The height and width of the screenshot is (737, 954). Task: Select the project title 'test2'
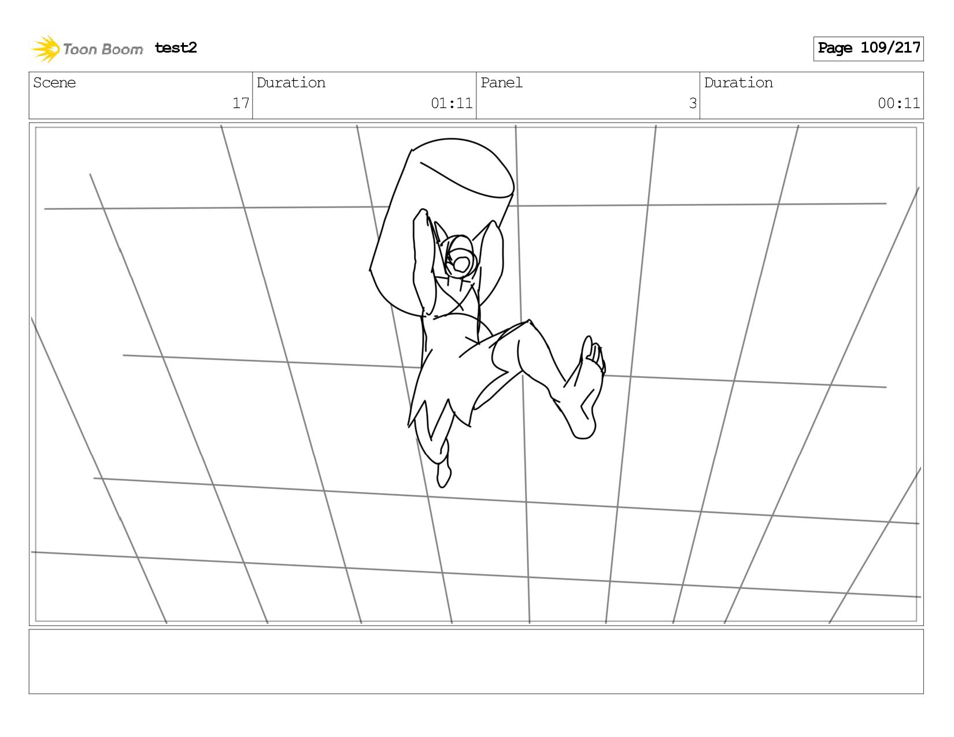tap(176, 48)
